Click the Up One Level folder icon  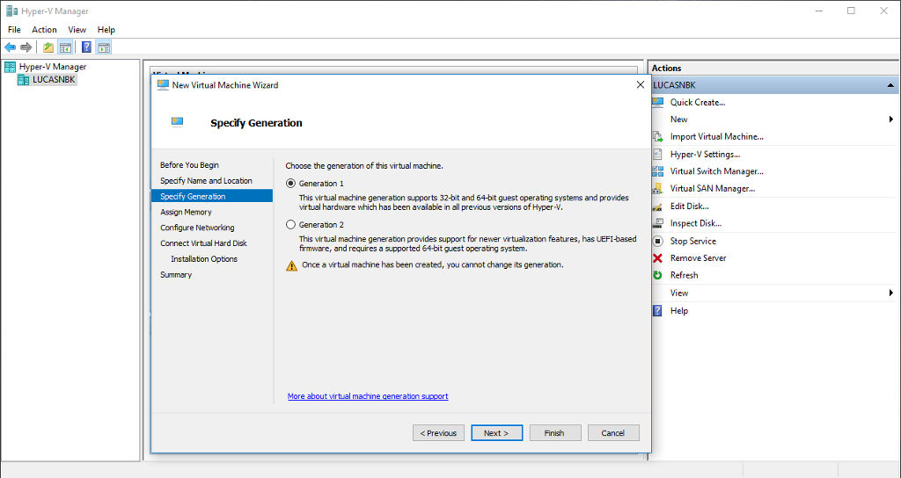pos(48,47)
